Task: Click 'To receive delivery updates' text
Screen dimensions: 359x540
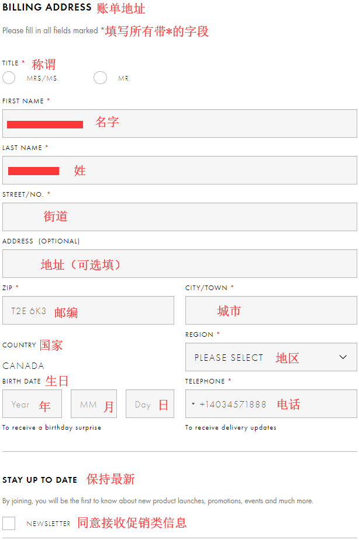Action: pyautogui.click(x=231, y=427)
